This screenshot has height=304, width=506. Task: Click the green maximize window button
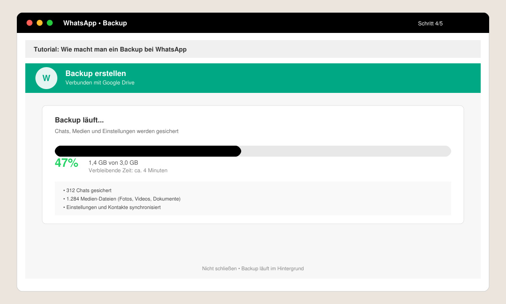[x=50, y=23]
